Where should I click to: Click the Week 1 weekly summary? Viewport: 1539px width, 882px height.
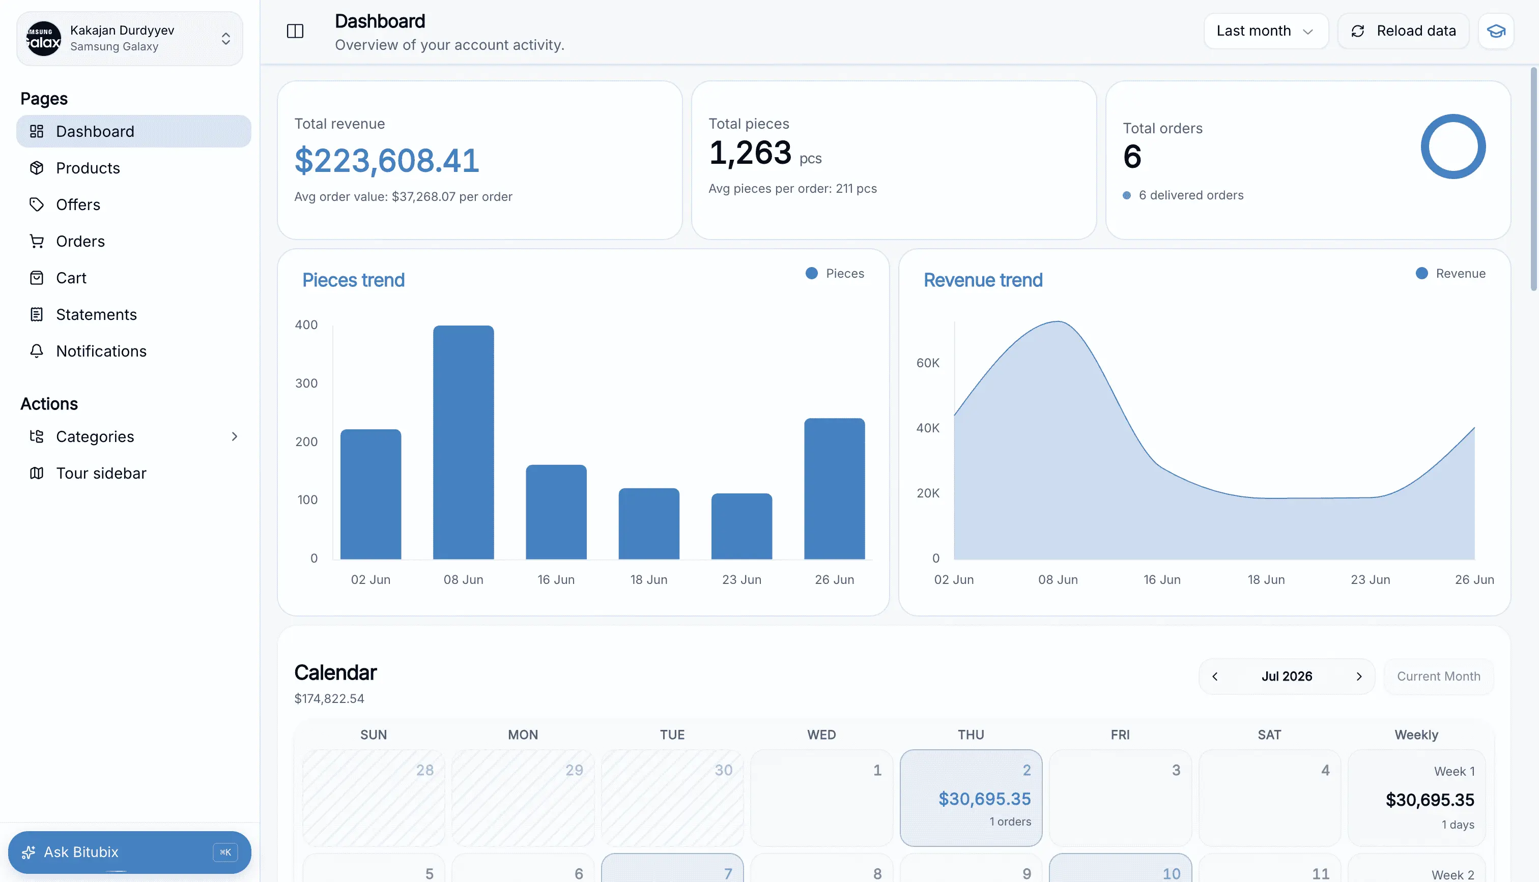(x=1417, y=798)
